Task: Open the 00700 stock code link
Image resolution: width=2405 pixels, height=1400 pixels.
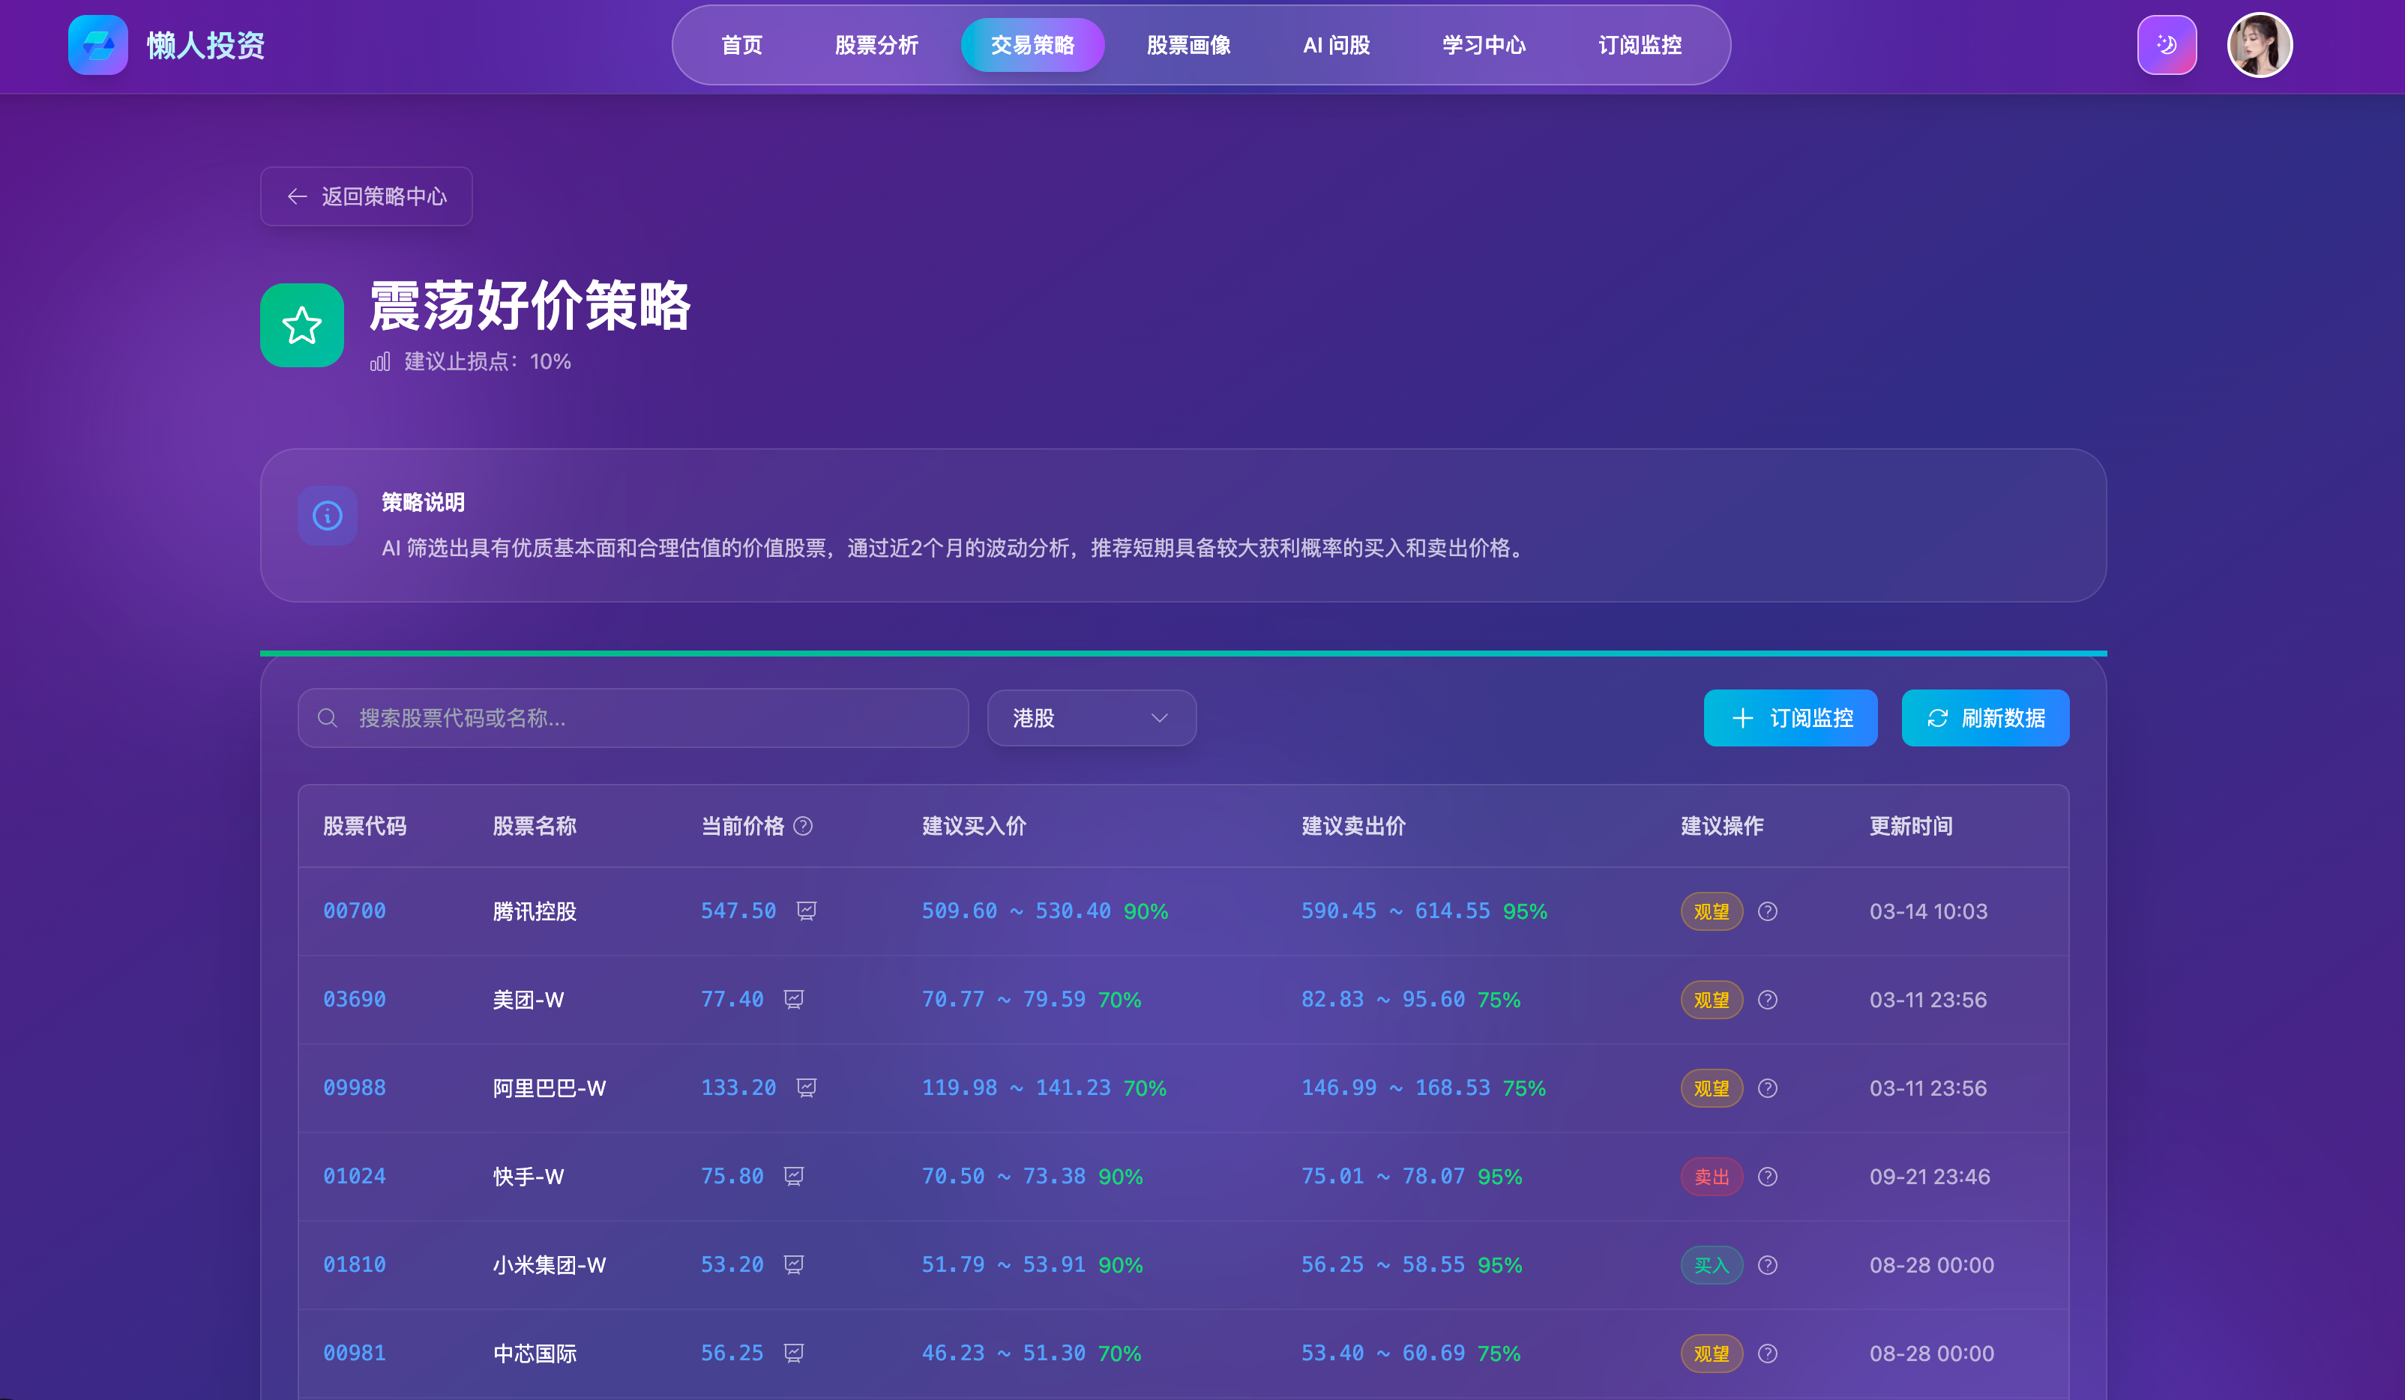Action: pyautogui.click(x=354, y=911)
